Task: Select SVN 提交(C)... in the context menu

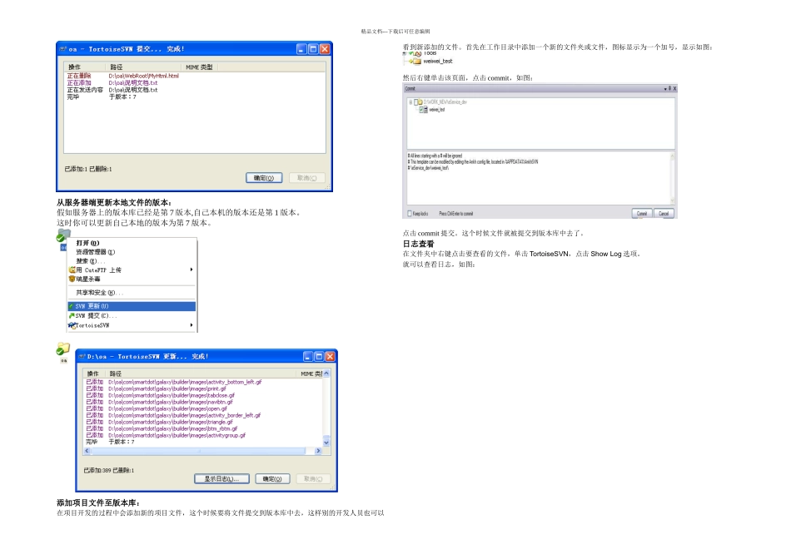Action: [x=132, y=315]
